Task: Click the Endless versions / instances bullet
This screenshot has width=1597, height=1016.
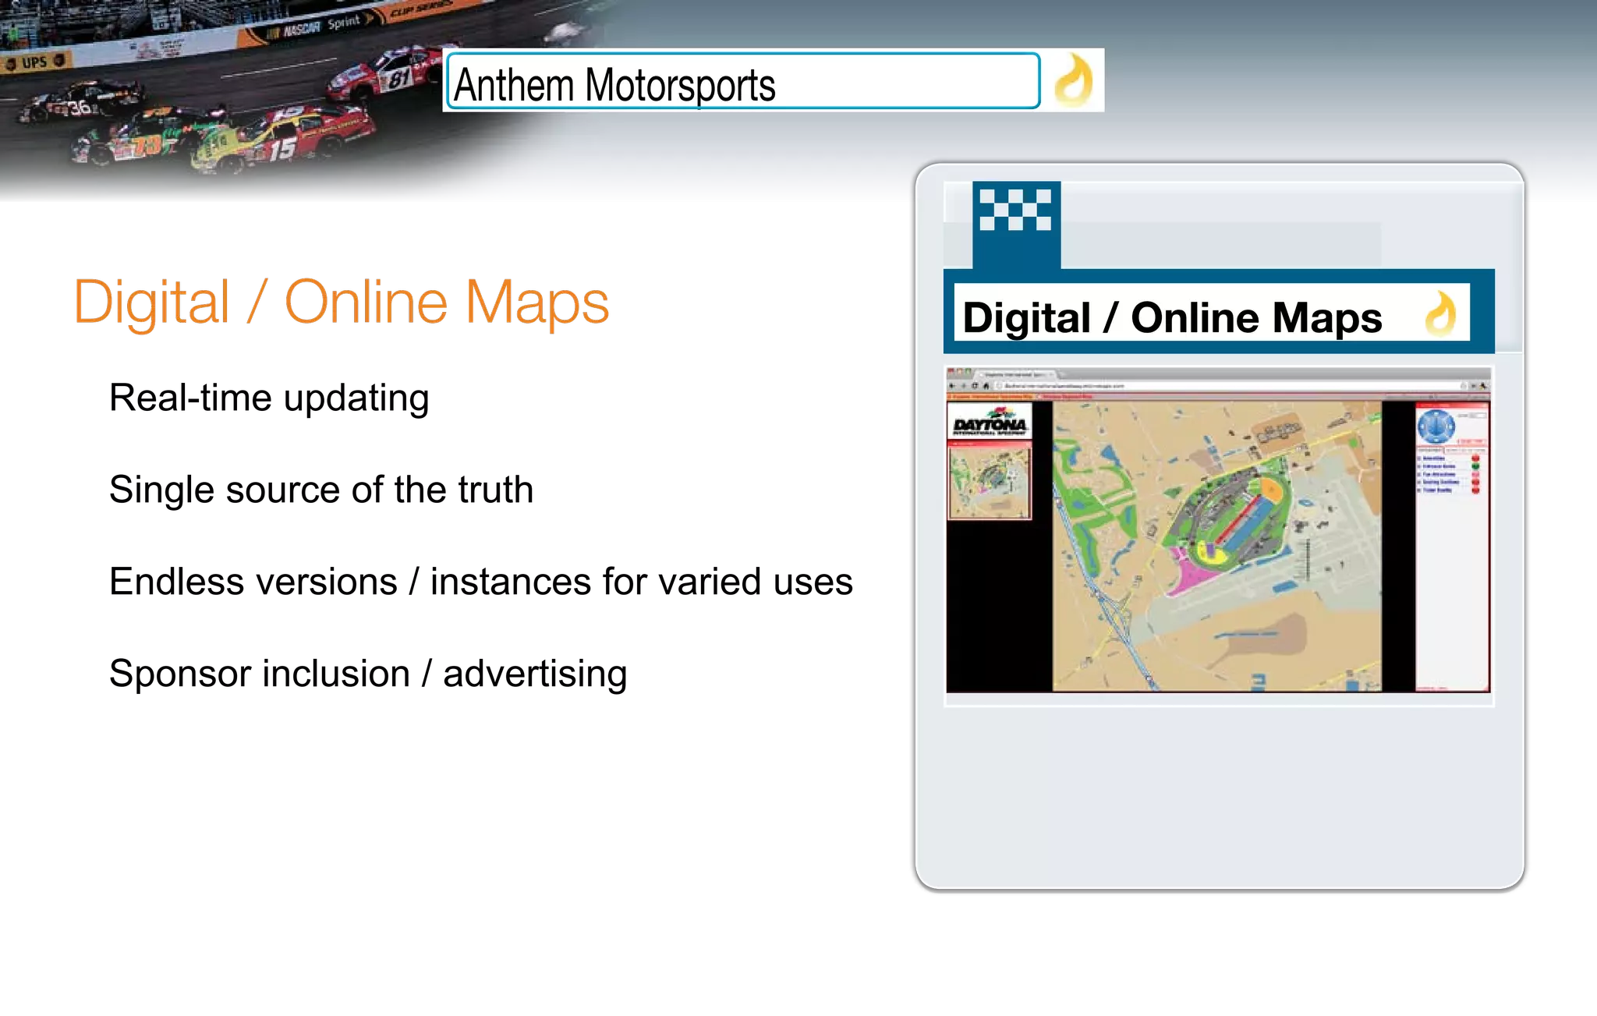Action: point(481,582)
